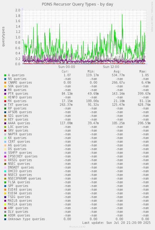Click the PTR current value 84.13m
This screenshot has width=155, height=230.
tap(67, 94)
